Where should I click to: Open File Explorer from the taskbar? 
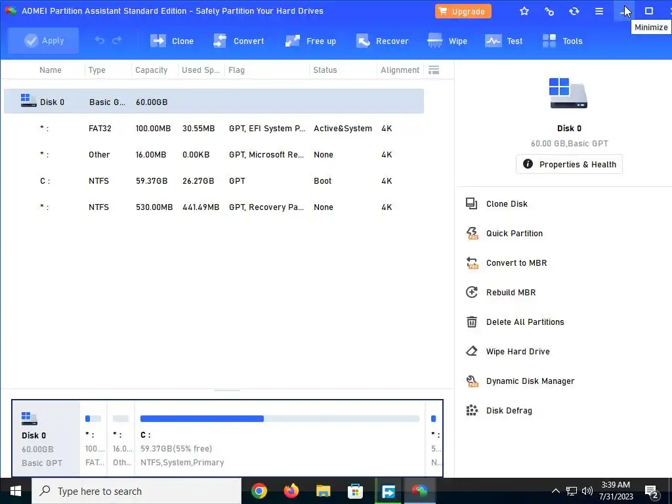coord(324,491)
